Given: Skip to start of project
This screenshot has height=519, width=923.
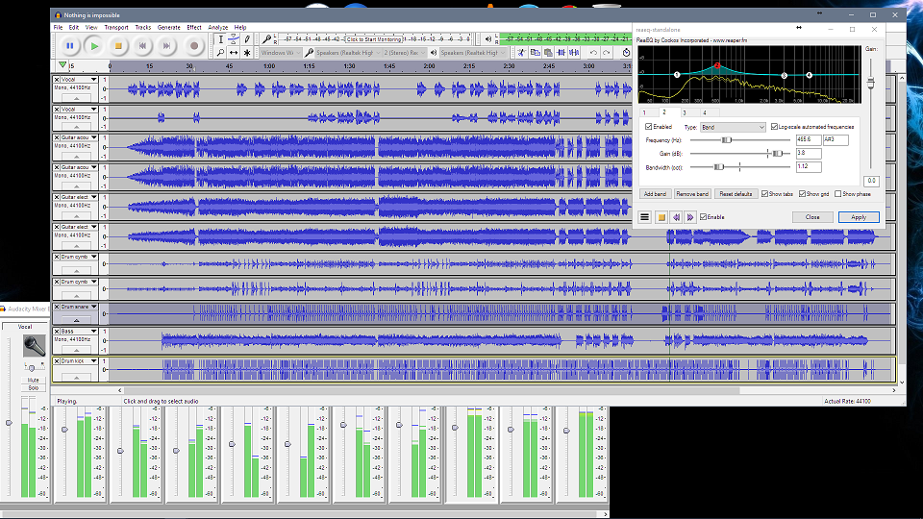Looking at the screenshot, I should 142,46.
